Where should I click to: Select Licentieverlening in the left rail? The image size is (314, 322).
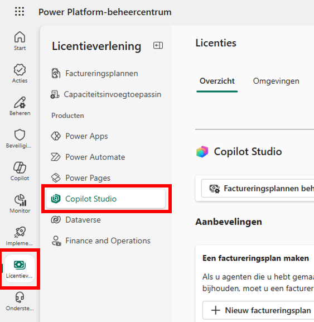pos(20,268)
